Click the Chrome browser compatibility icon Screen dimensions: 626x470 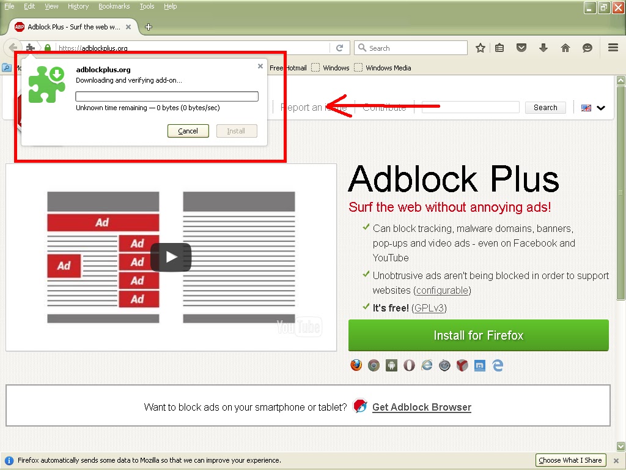(374, 365)
